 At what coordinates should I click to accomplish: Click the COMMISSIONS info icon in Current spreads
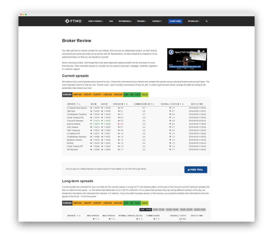(149, 104)
